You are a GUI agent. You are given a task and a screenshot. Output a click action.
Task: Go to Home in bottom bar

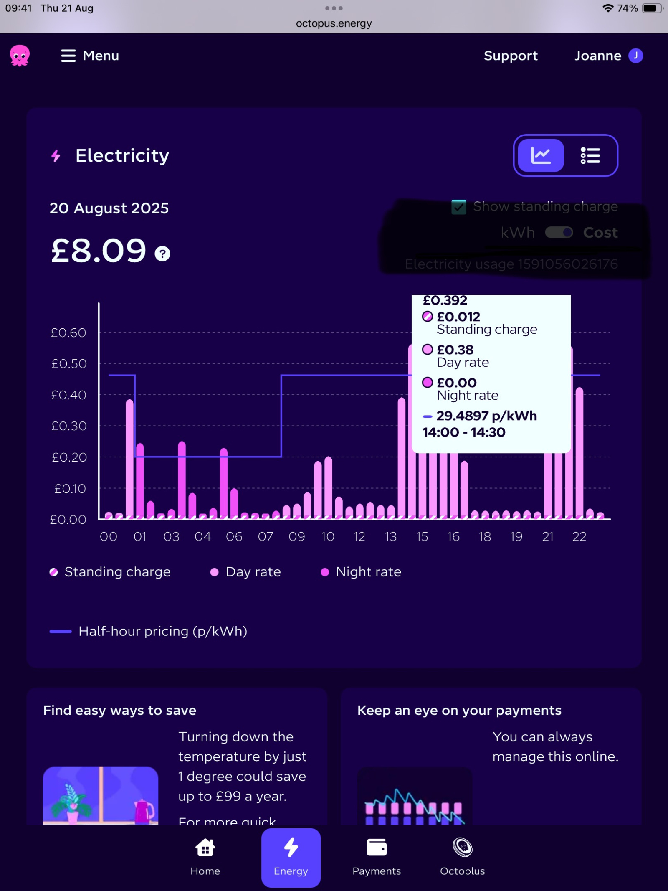pyautogui.click(x=205, y=857)
